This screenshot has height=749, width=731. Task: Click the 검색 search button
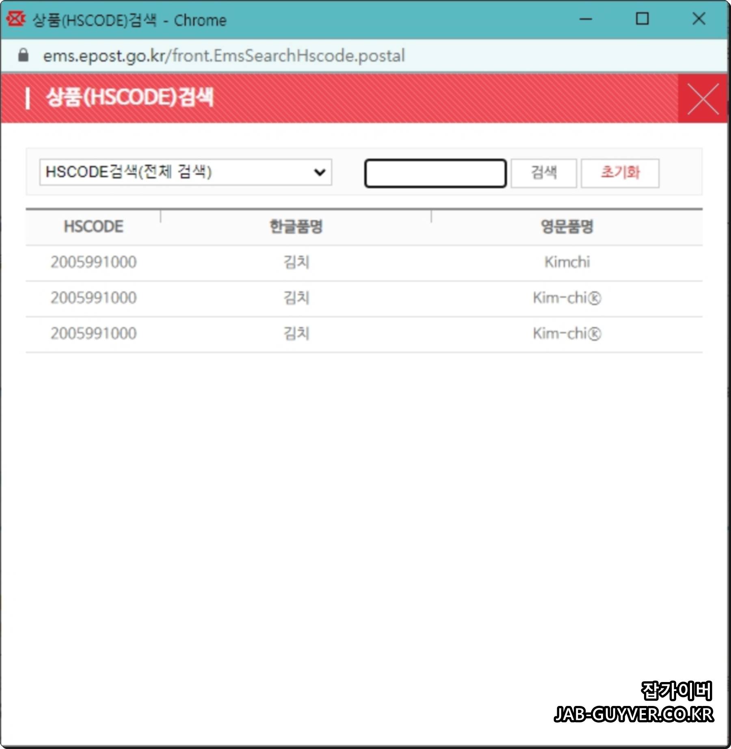543,173
